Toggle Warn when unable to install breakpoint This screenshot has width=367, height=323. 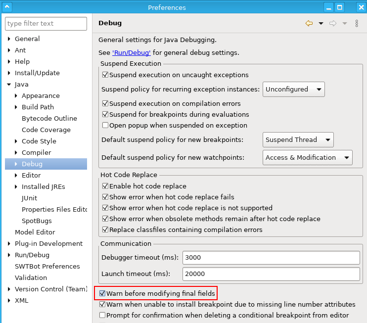(x=102, y=304)
